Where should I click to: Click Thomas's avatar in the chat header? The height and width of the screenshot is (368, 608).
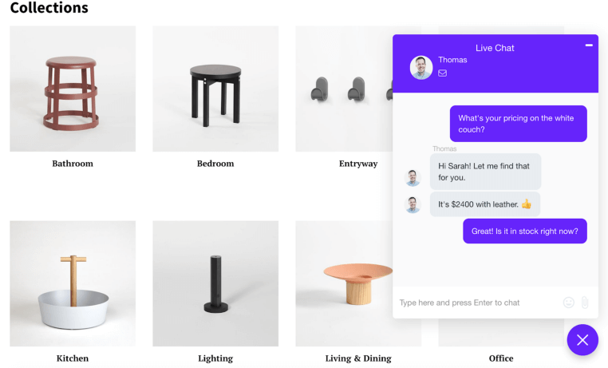coord(421,68)
